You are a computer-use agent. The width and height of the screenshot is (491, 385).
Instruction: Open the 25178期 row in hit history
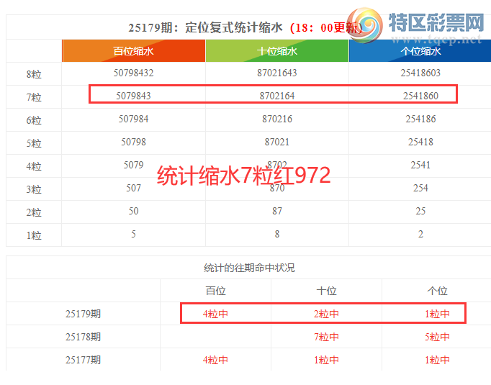point(84,337)
